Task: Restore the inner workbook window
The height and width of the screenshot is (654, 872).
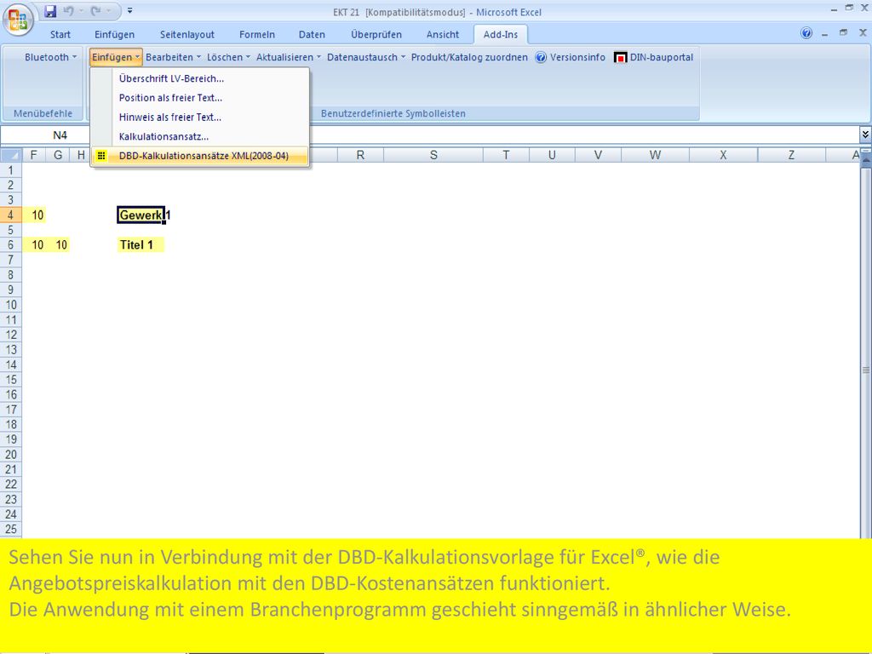Action: (x=844, y=33)
